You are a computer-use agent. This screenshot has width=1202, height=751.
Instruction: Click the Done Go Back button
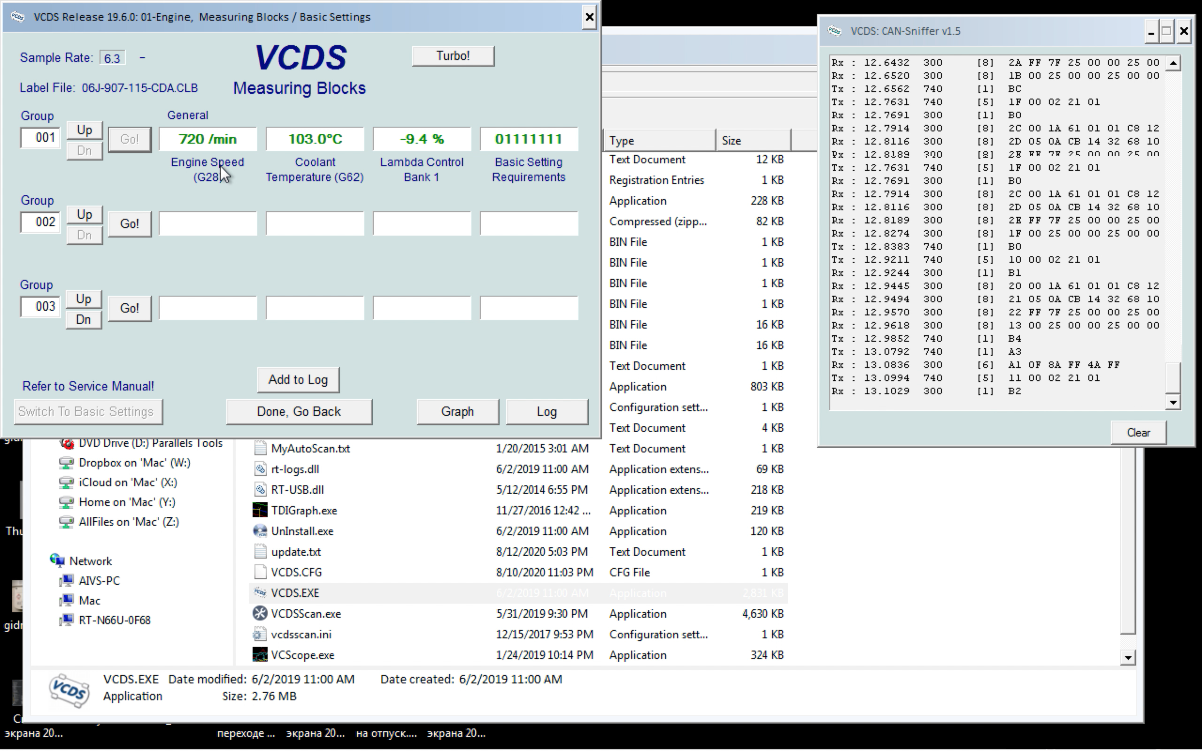tap(298, 411)
